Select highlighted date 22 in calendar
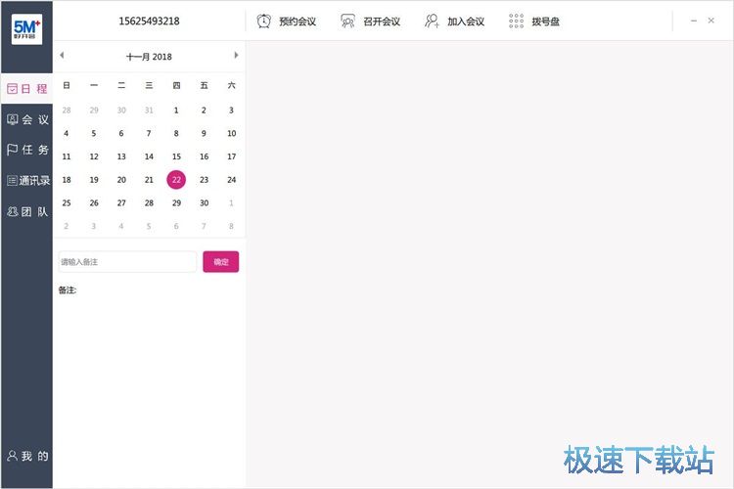 (176, 180)
